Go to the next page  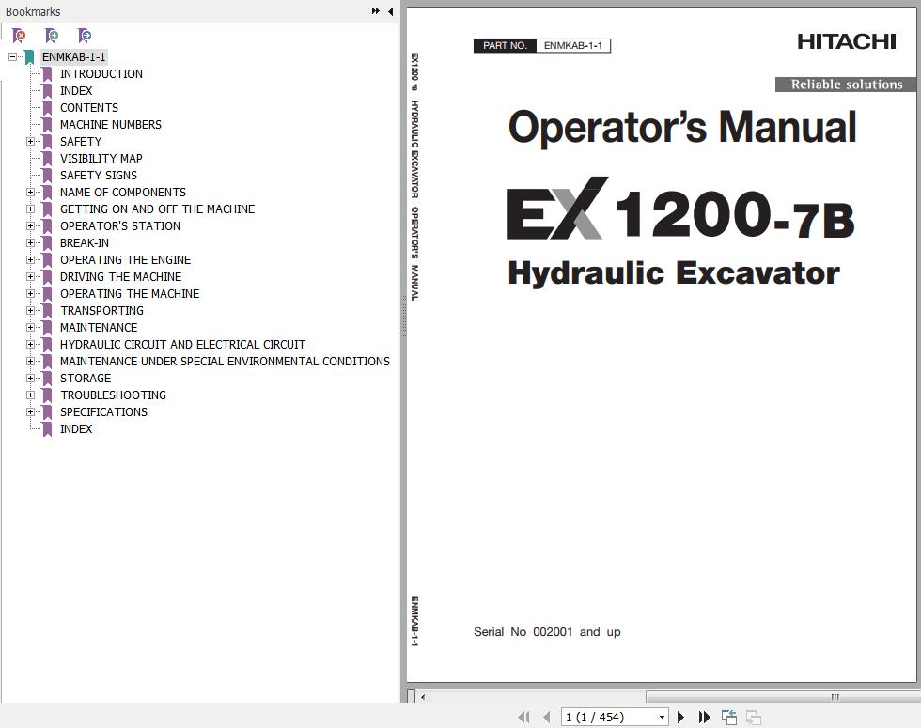click(x=680, y=717)
